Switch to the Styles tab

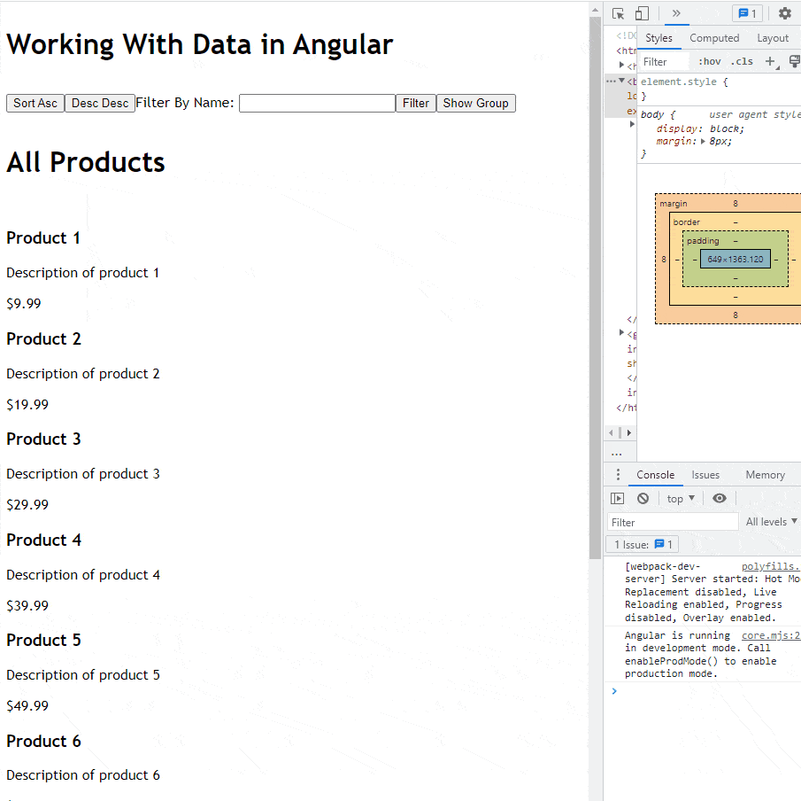tap(659, 38)
